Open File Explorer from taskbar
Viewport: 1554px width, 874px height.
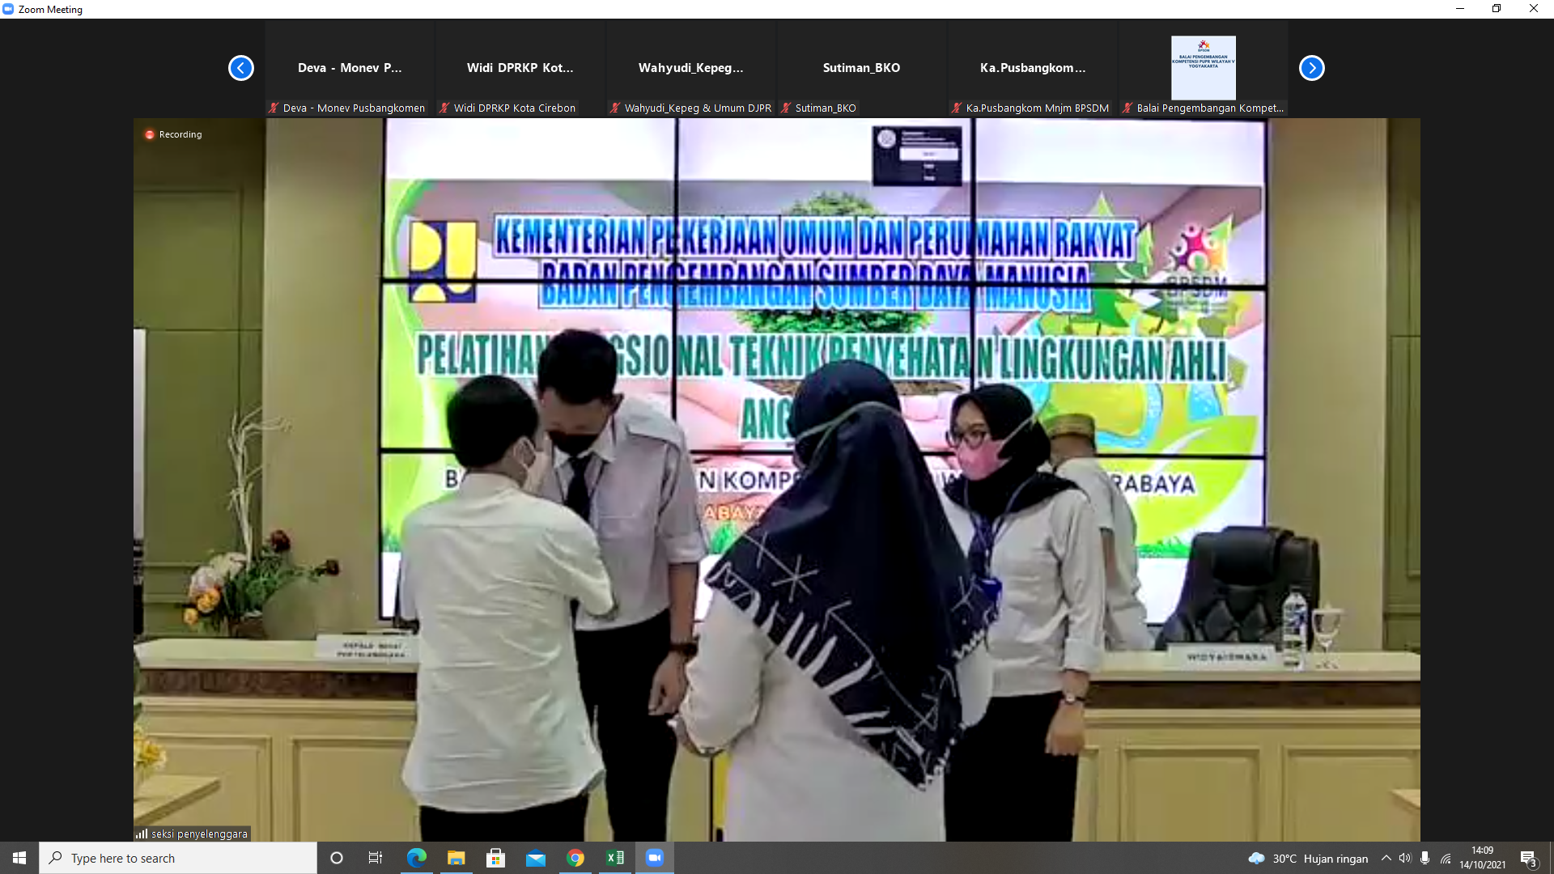(x=456, y=858)
